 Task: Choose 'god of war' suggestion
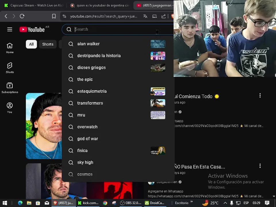point(118,139)
